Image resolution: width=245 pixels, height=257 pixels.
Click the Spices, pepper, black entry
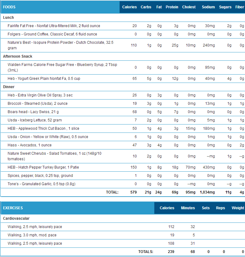40,176
